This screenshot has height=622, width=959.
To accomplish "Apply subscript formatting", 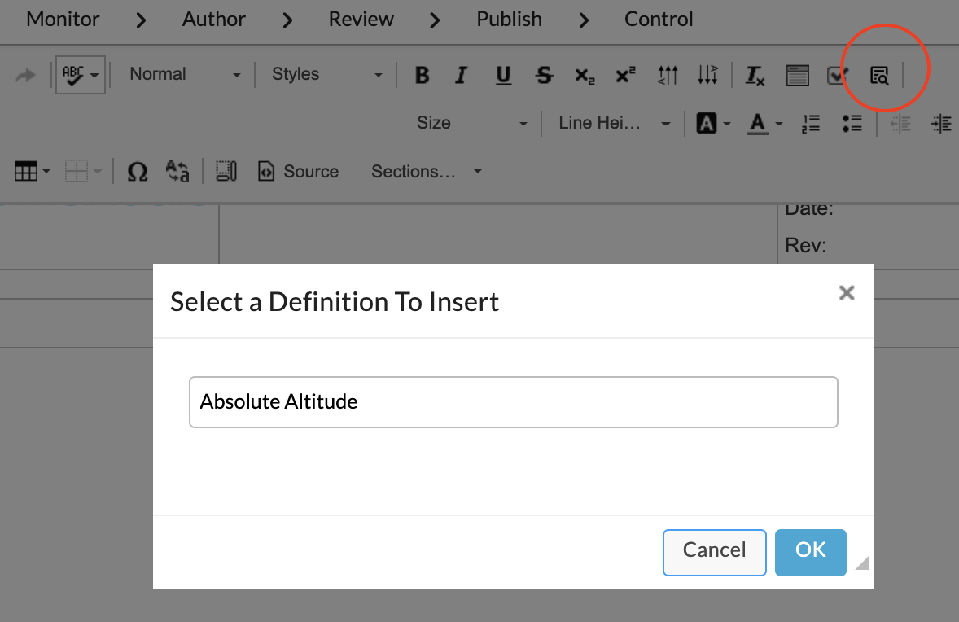I will click(x=585, y=76).
